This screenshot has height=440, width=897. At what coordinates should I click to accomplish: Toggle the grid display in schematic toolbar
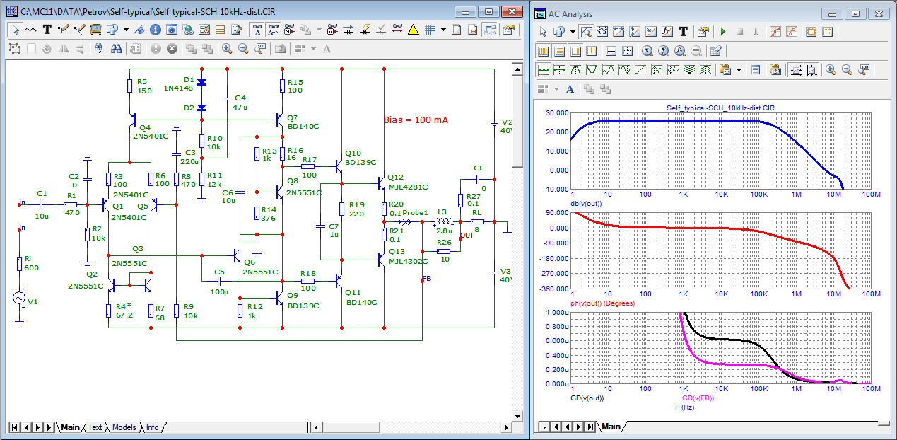[x=429, y=30]
